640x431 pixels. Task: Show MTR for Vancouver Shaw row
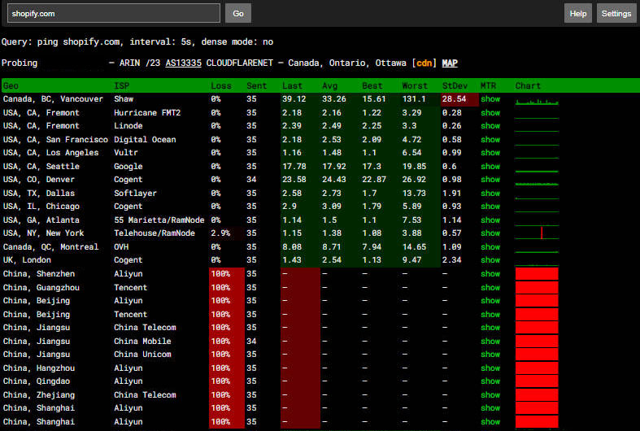(490, 99)
